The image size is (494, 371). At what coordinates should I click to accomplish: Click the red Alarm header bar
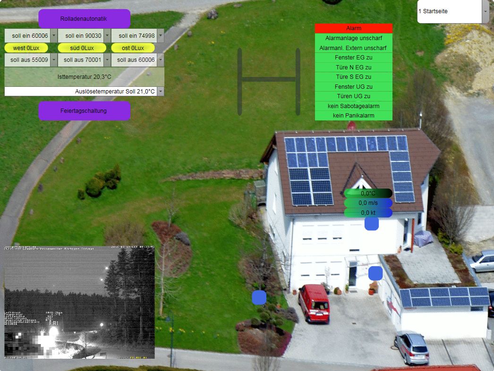click(353, 28)
